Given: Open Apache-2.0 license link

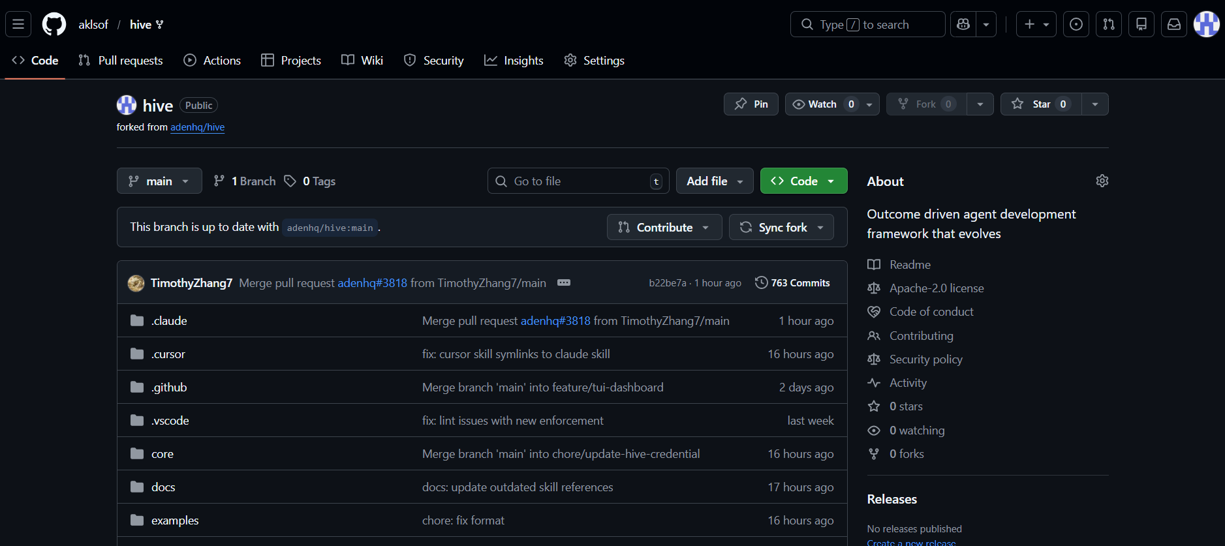Looking at the screenshot, I should point(925,288).
